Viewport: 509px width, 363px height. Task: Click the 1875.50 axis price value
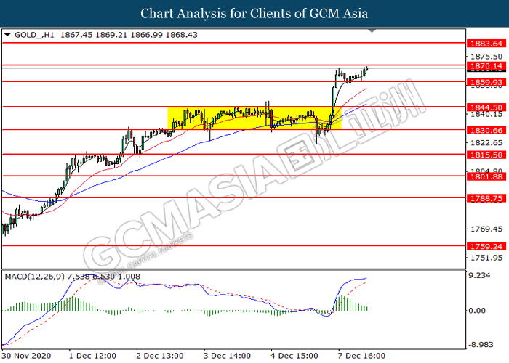(x=486, y=57)
